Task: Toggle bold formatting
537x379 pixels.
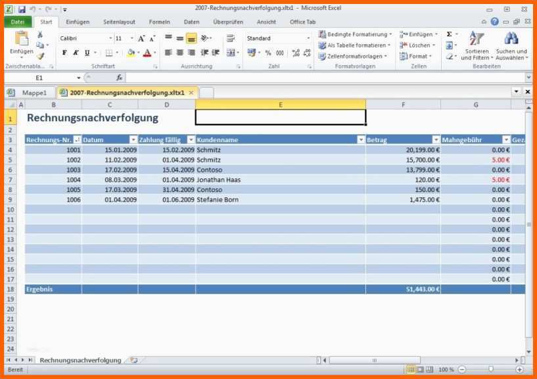Action: tap(64, 53)
